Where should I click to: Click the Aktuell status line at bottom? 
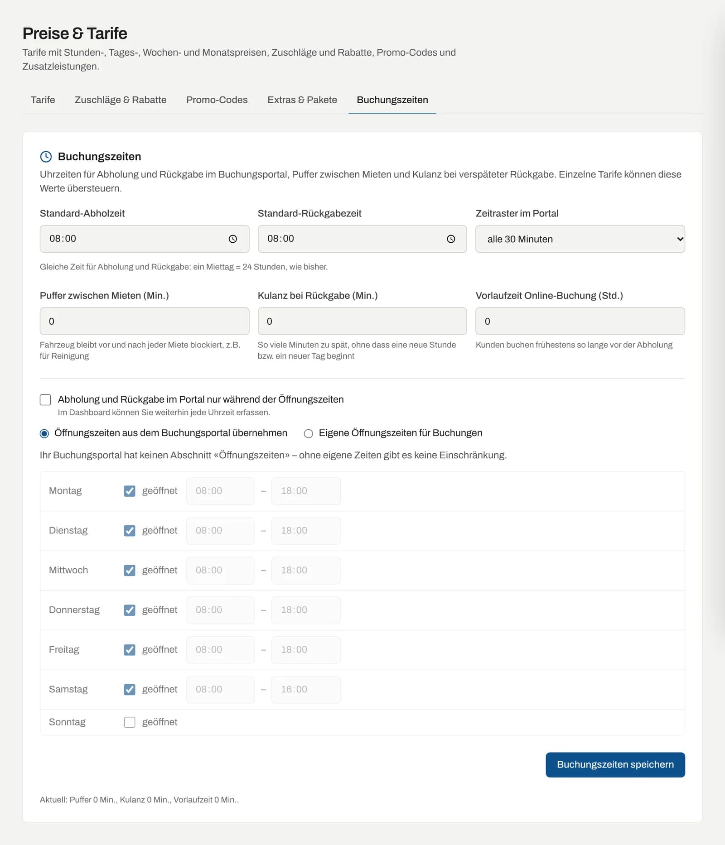[140, 800]
